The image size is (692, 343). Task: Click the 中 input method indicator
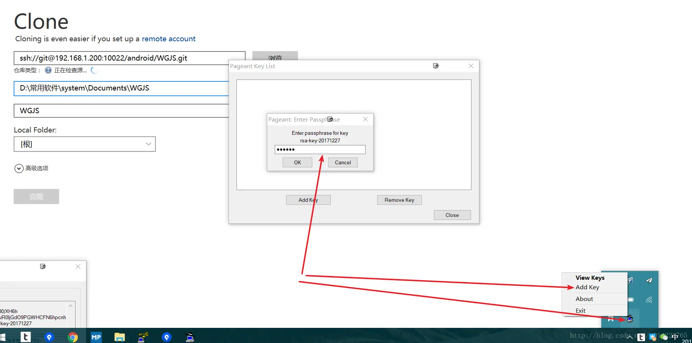pos(675,337)
